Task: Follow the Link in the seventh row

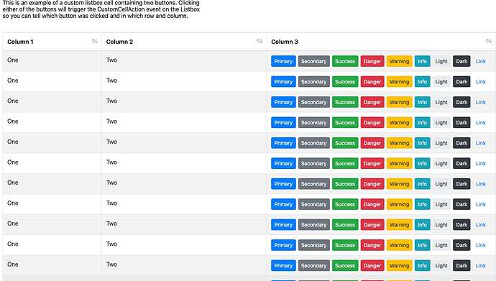Action: point(480,184)
